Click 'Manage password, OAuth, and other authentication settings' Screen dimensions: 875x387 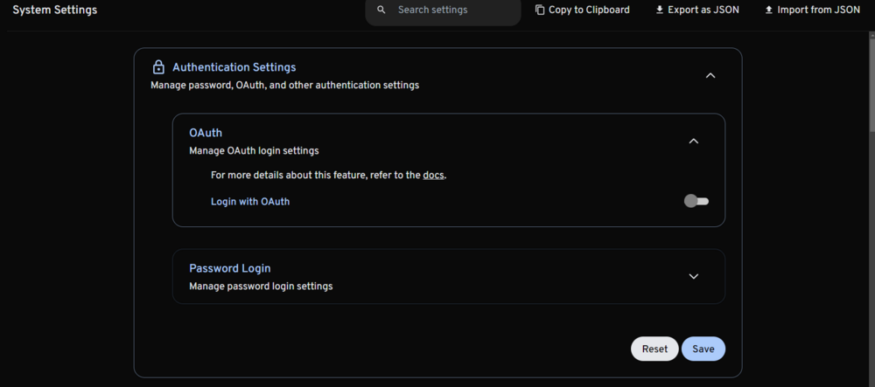tap(284, 86)
